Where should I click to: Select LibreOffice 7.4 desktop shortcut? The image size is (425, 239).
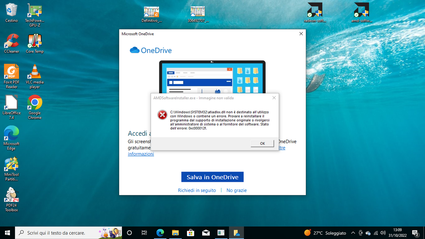pyautogui.click(x=11, y=108)
